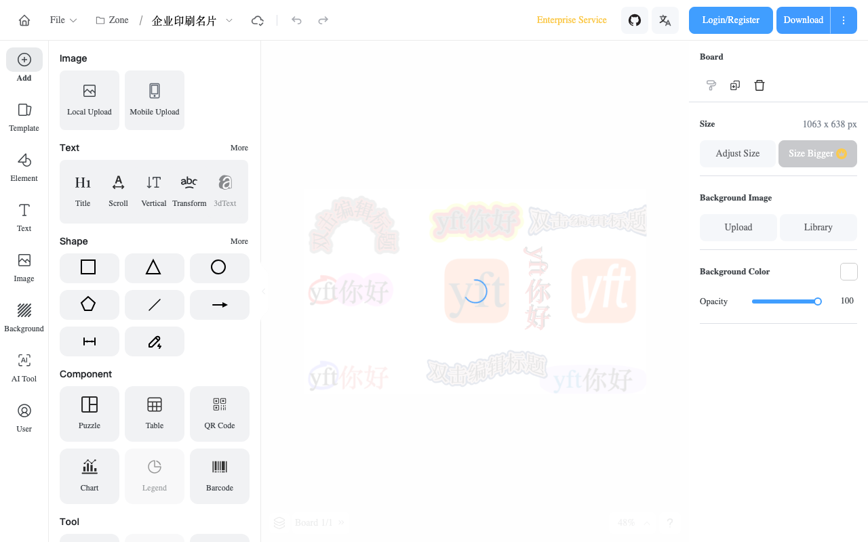Delete the board with trash icon
This screenshot has width=868, height=542.
759,85
